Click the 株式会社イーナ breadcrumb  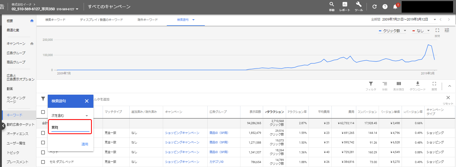(x=22, y=4)
